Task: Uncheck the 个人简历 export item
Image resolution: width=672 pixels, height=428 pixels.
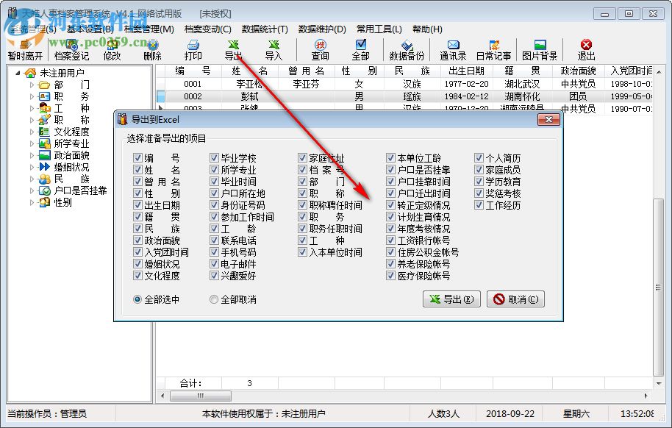Action: (x=479, y=157)
